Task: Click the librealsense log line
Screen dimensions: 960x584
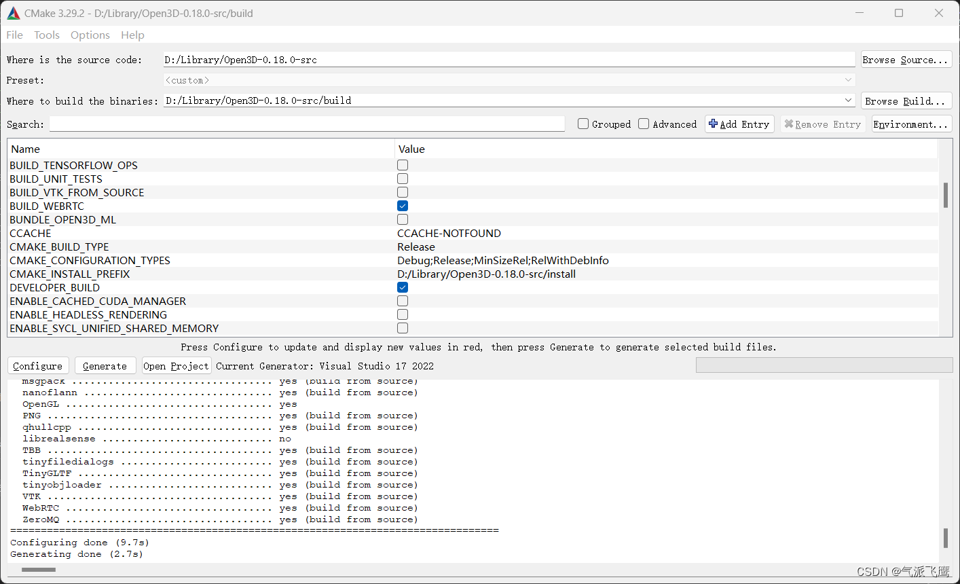Action: coord(157,439)
